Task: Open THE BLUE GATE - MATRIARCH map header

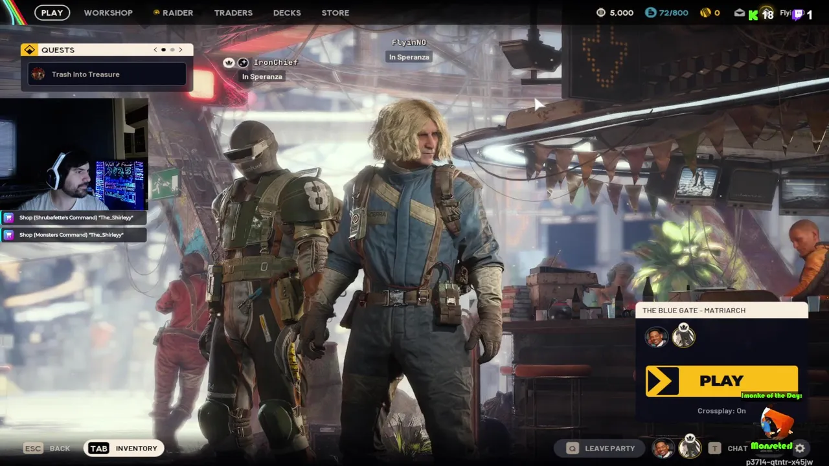Action: [x=721, y=311]
